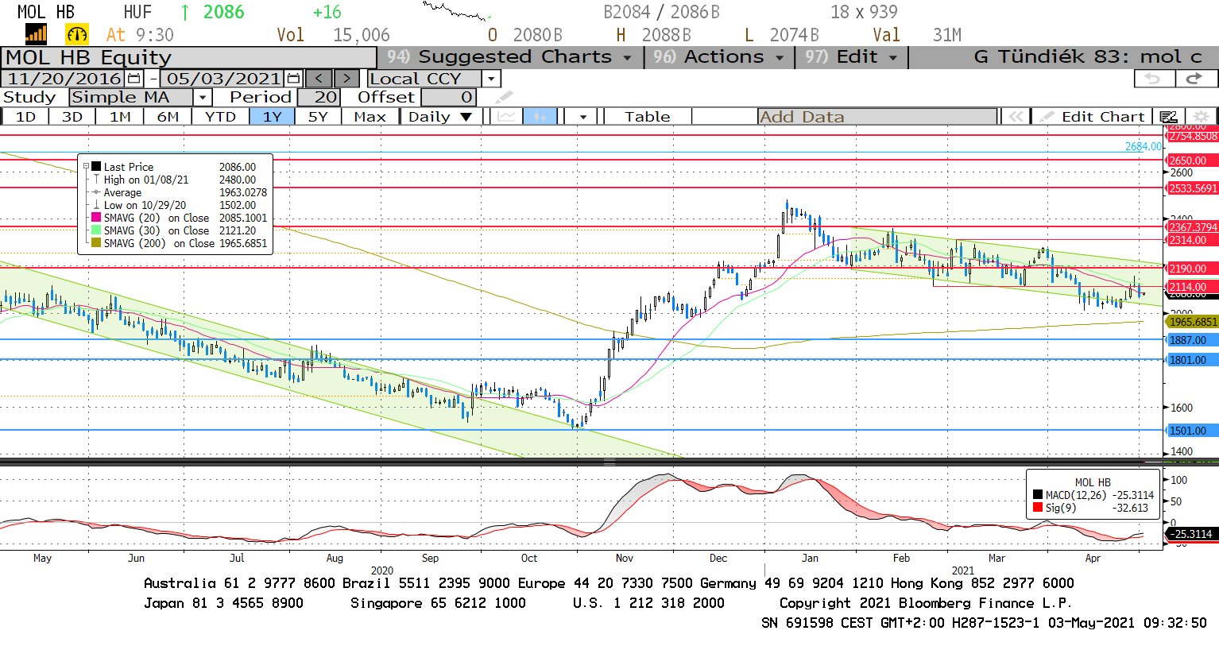This screenshot has width=1219, height=646.
Task: Select the 3D range tab
Action: pyautogui.click(x=72, y=117)
